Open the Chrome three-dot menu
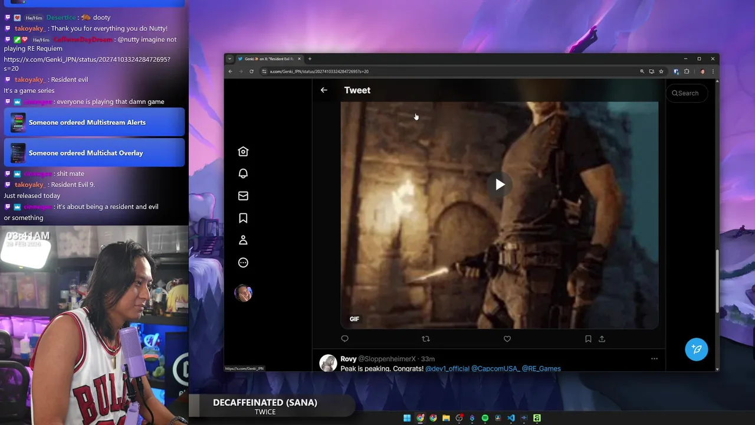 tap(713, 71)
